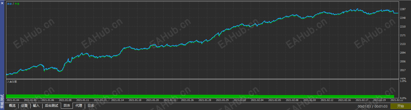411x110 pixels.
Task: Click the 2021.02.19 date label
Action: pos(379,100)
